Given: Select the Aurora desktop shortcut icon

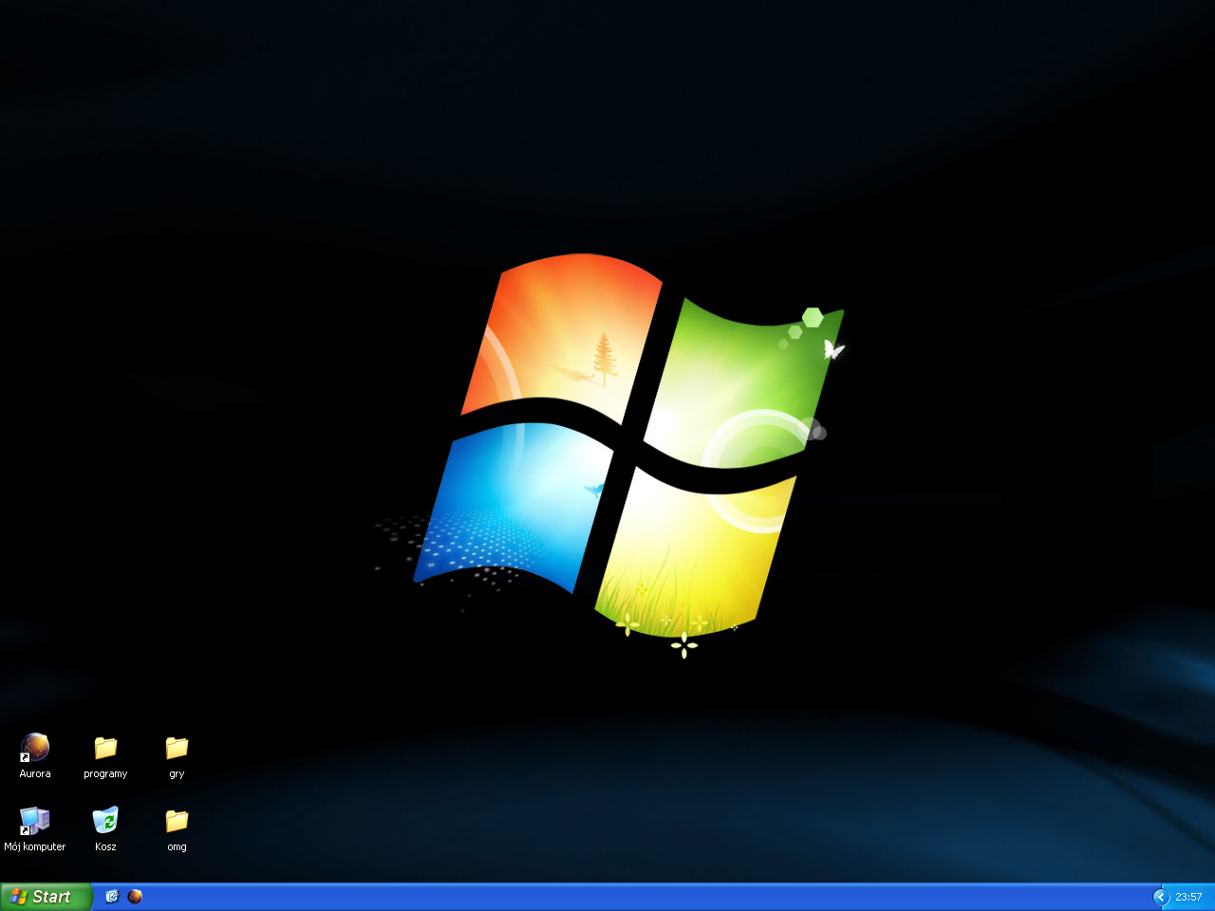Looking at the screenshot, I should point(35,748).
